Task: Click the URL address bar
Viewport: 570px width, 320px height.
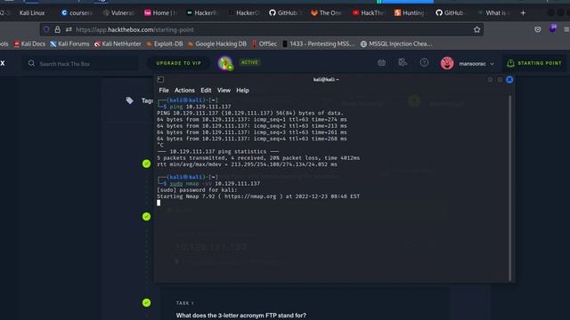Action: coord(262,29)
